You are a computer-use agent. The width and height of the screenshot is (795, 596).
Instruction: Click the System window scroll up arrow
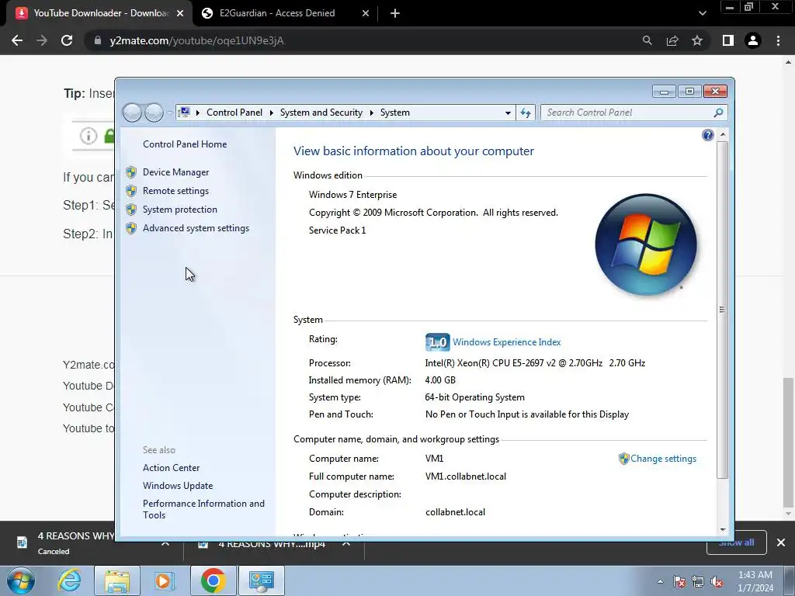tap(723, 135)
